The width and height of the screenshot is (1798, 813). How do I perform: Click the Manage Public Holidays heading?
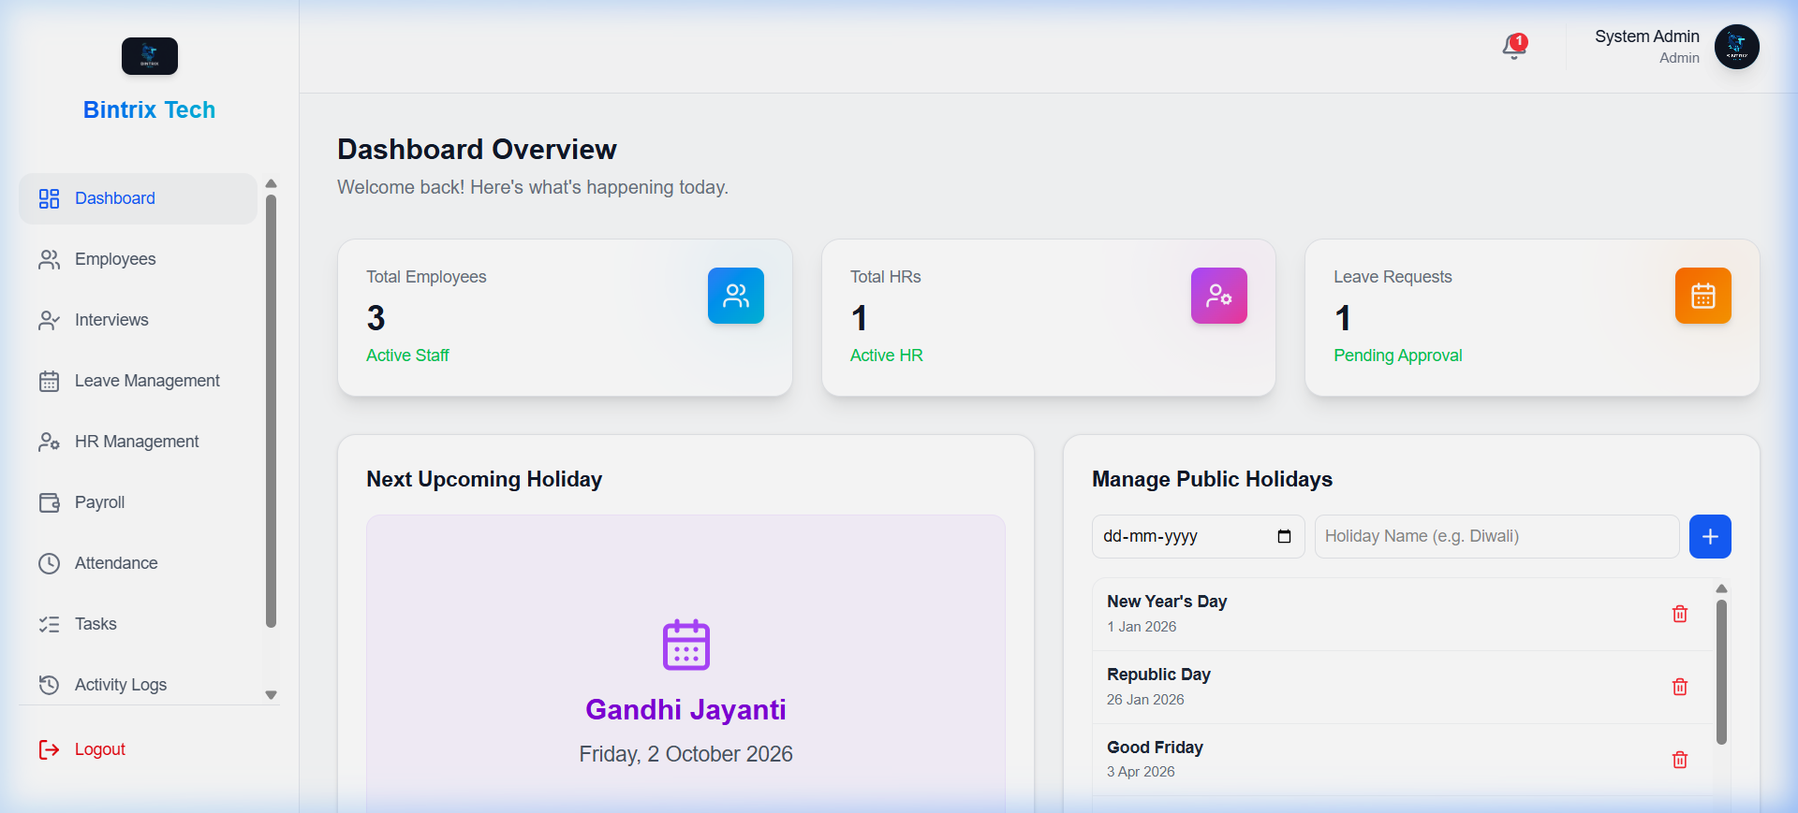coord(1212,479)
